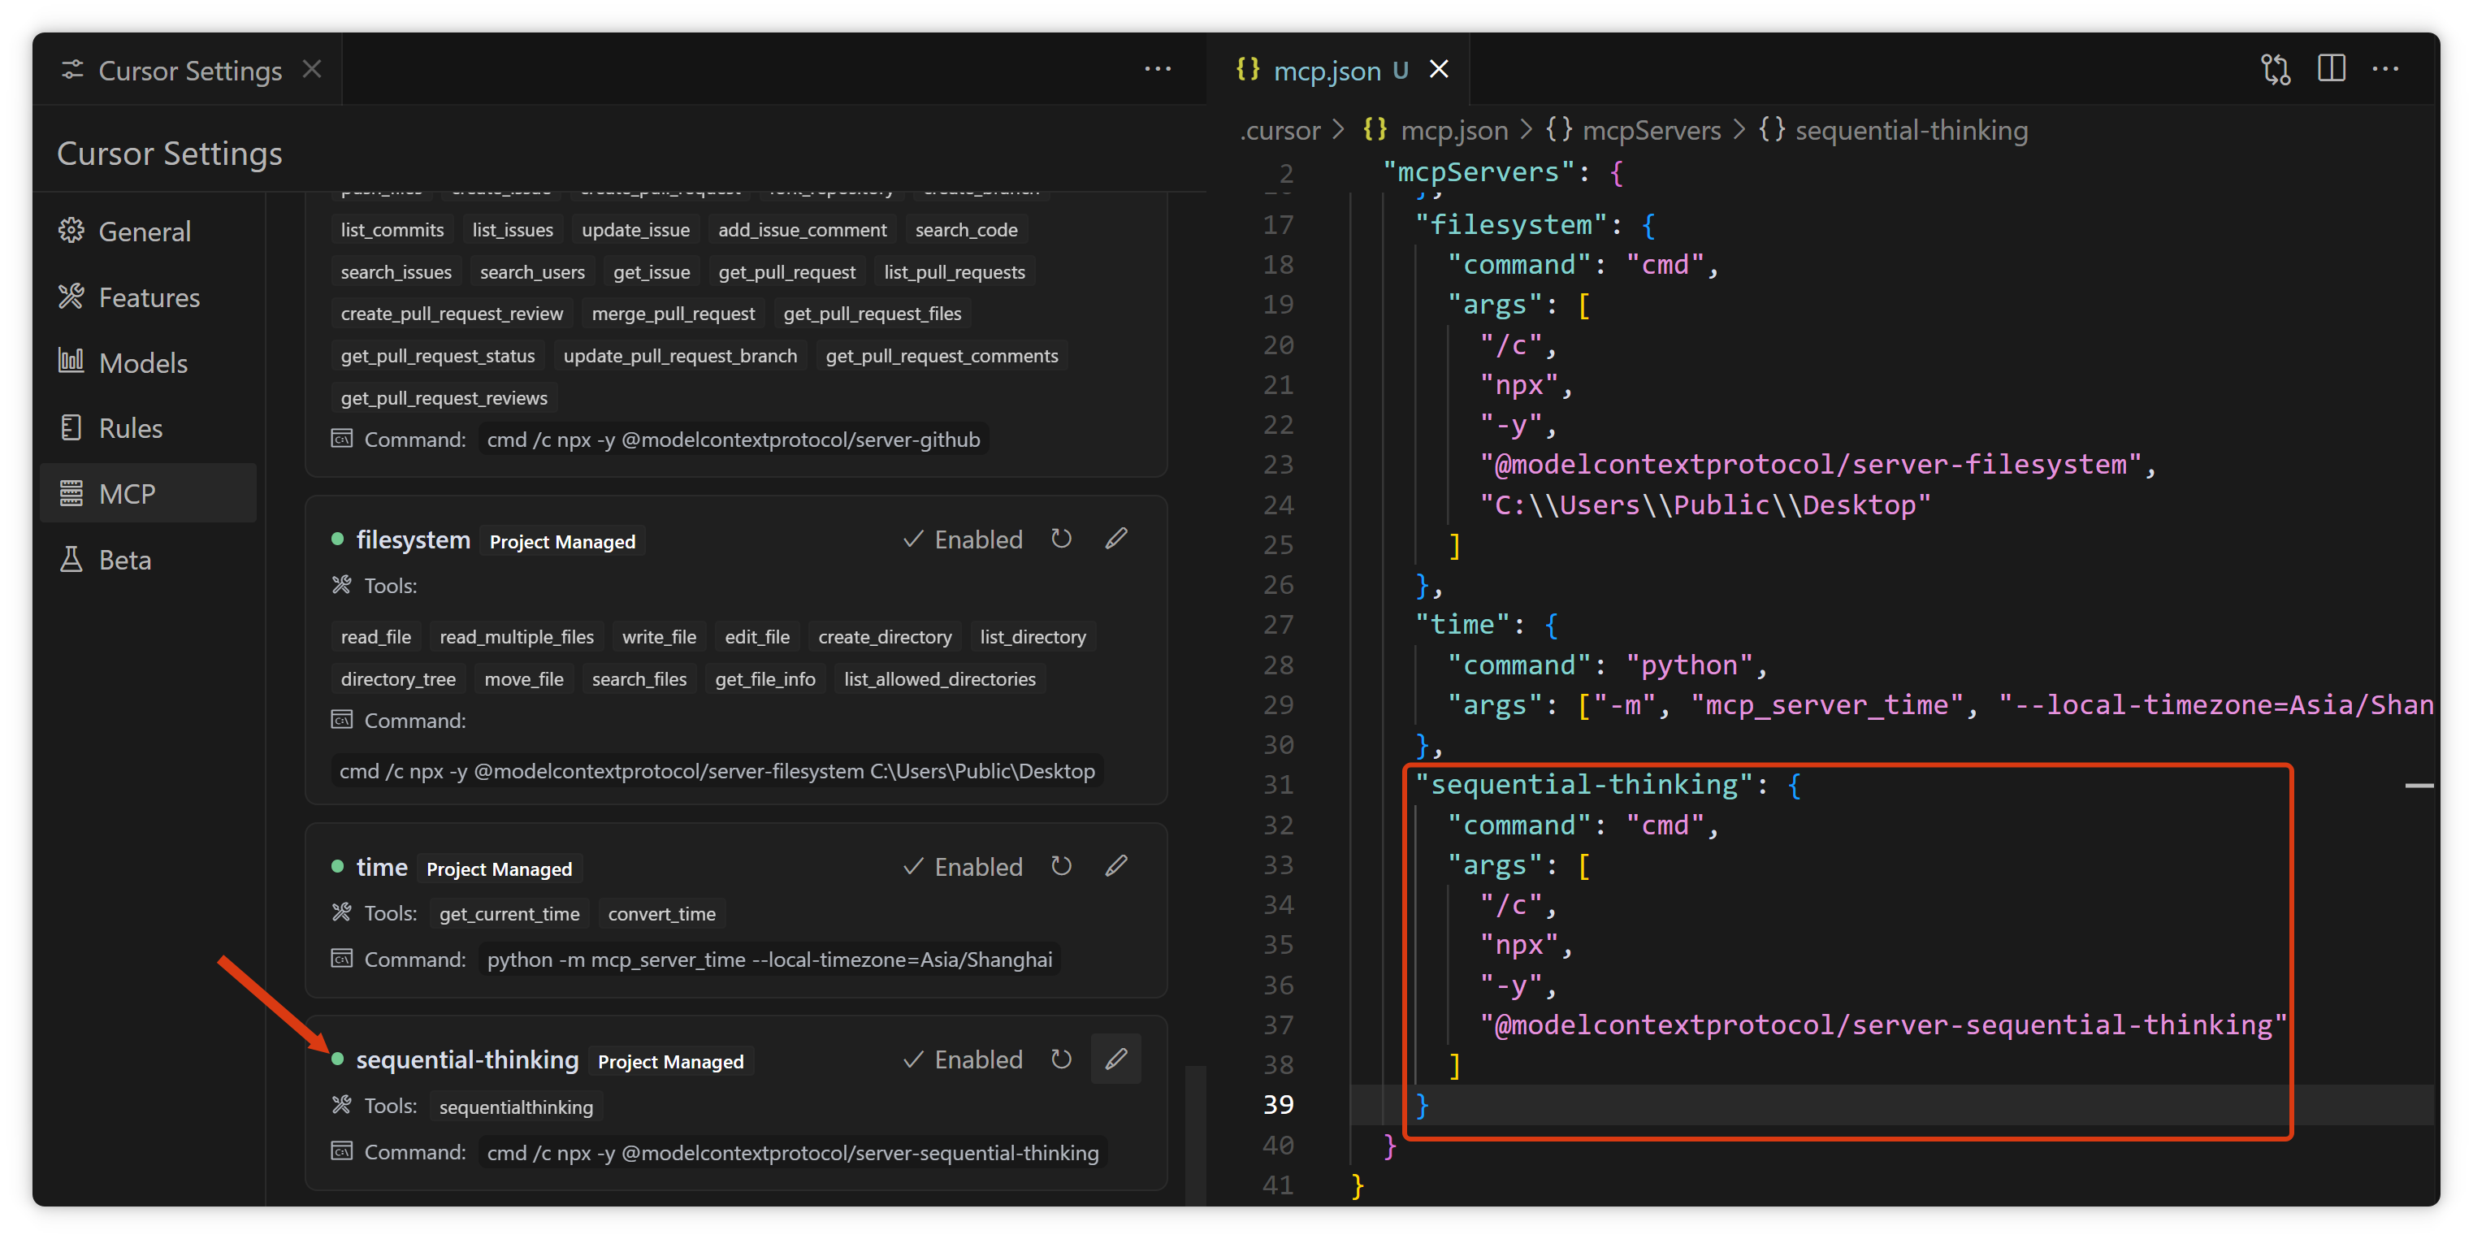The image size is (2473, 1239).
Task: Click the open changes compare icon
Action: [2276, 69]
